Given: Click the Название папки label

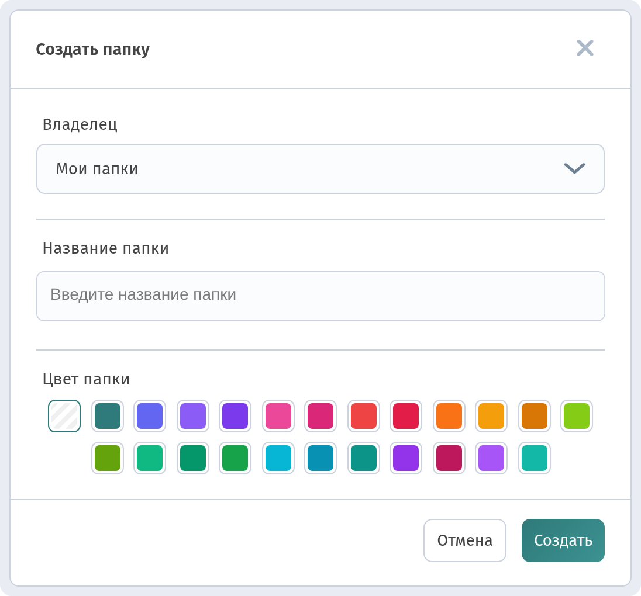Looking at the screenshot, I should pyautogui.click(x=105, y=248).
